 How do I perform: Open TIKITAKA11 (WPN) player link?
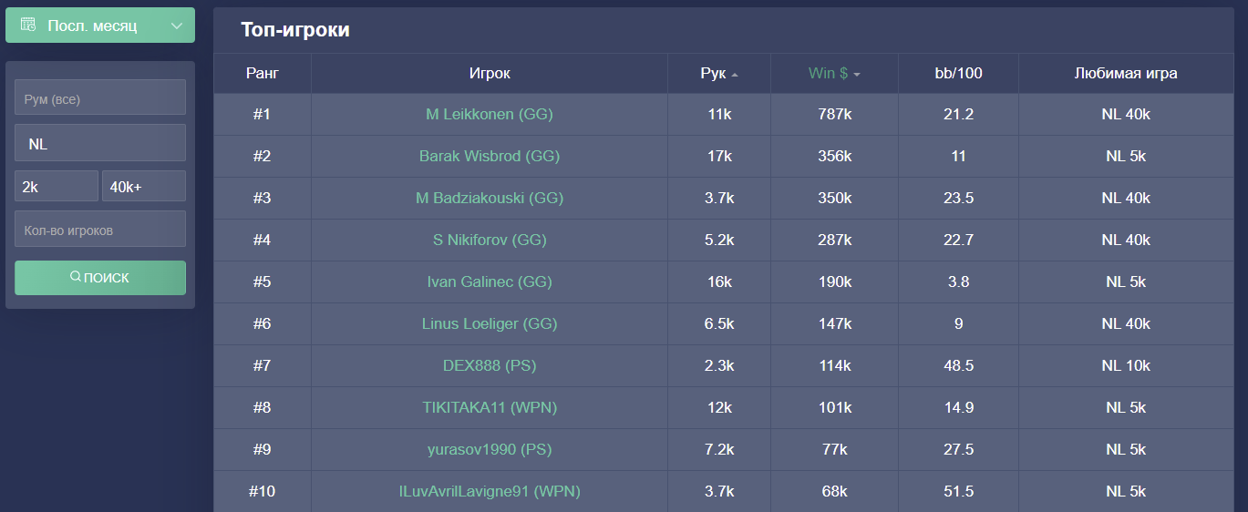coord(490,408)
